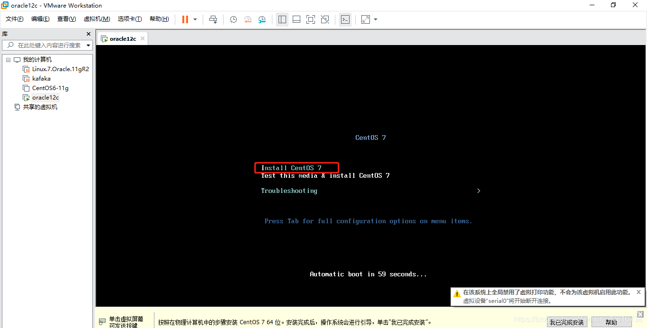Viewport: 647px width, 328px height.
Task: Open the power options dropdown arrow
Action: click(x=195, y=19)
